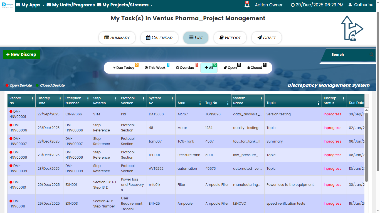
Task: Click the DiscrepM logo icon
Action: click(8, 6)
